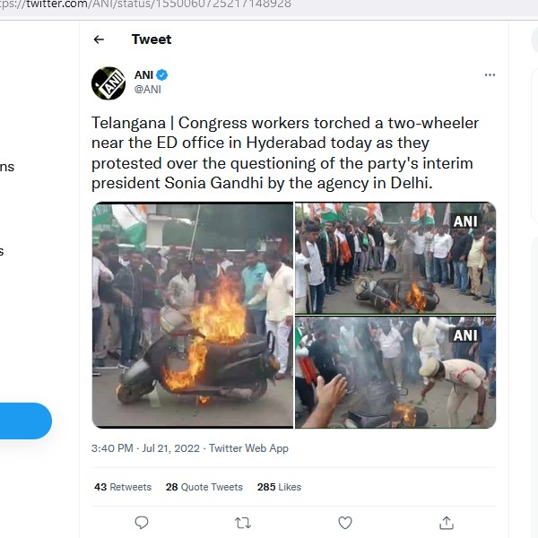
Task: Click the back arrow icon
Action: pos(99,39)
